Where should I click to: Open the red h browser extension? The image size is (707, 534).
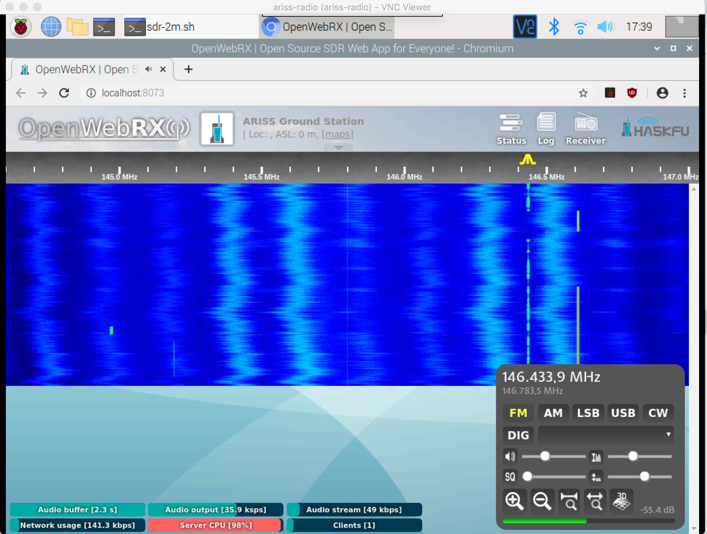pyautogui.click(x=610, y=93)
